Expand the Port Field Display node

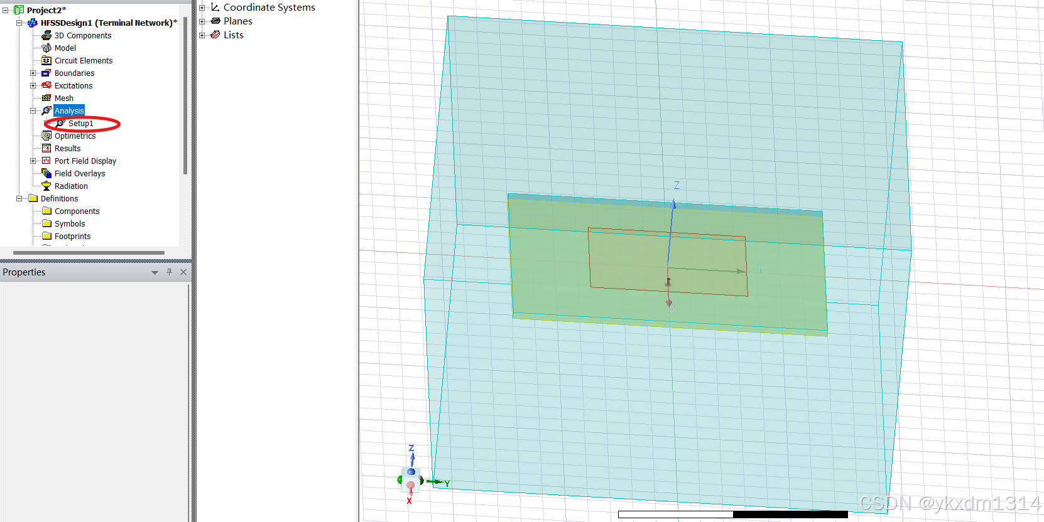(x=33, y=161)
